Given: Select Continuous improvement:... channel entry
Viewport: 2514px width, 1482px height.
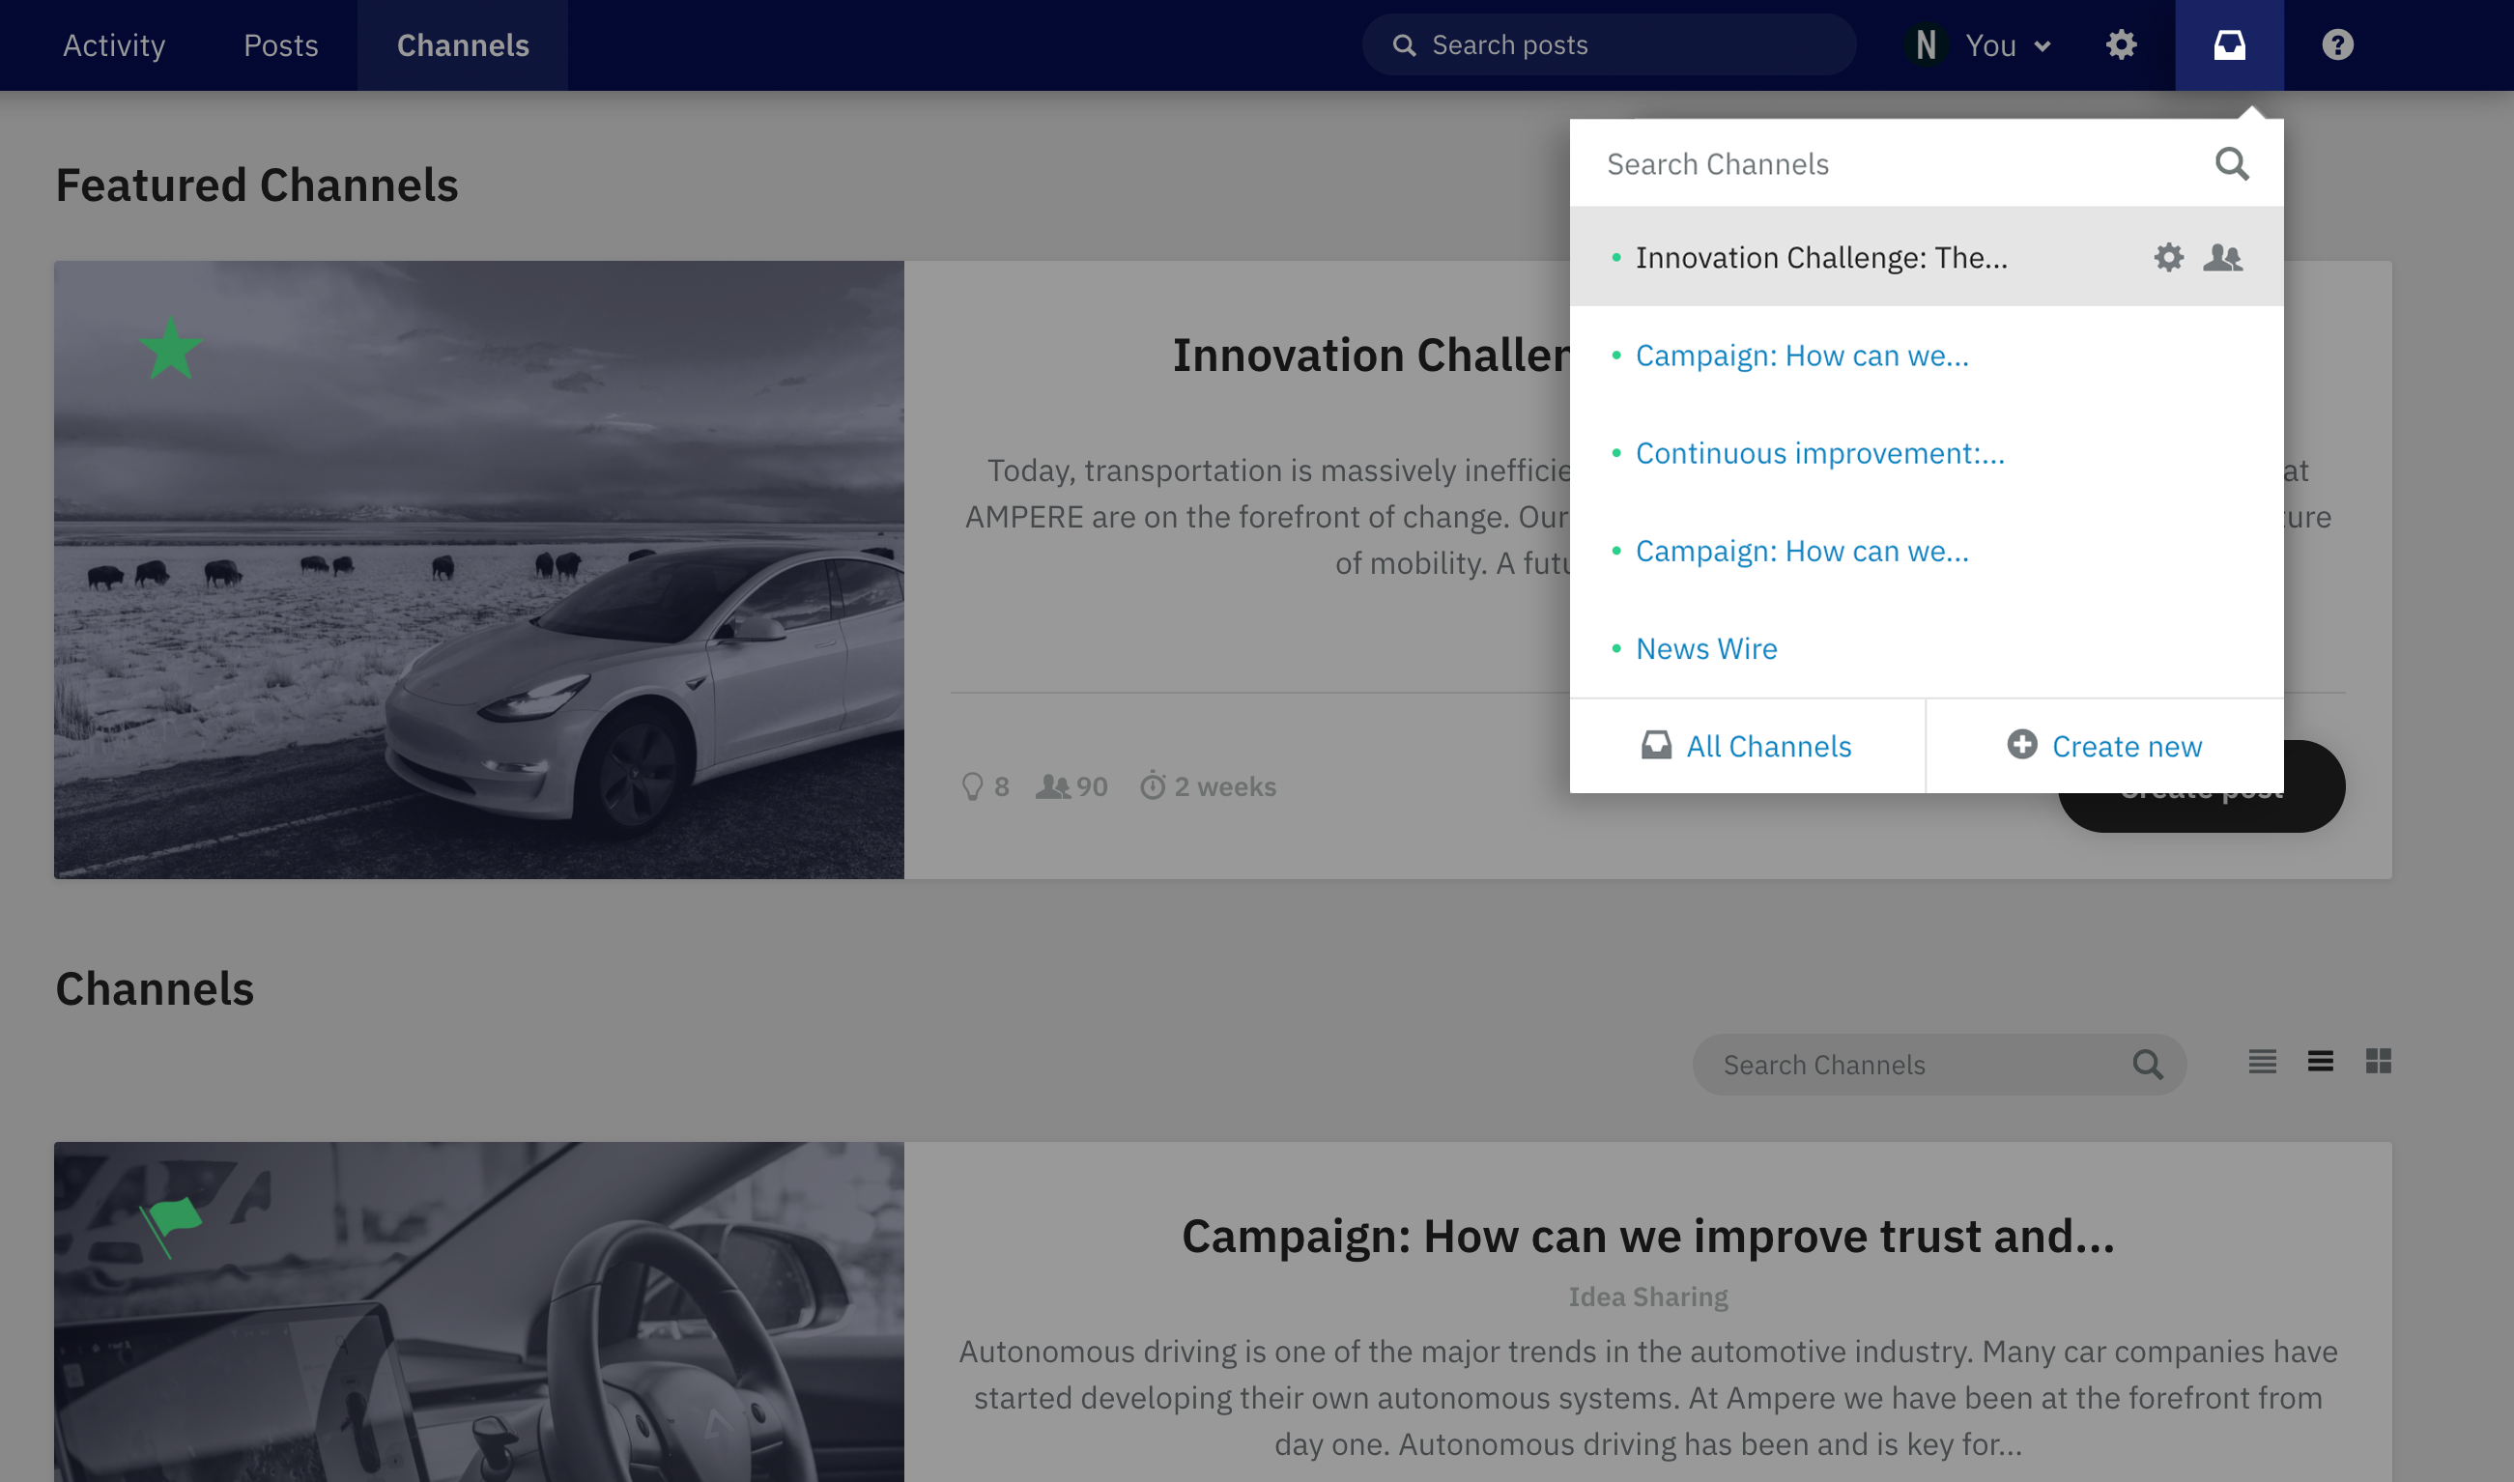Looking at the screenshot, I should 1819,453.
